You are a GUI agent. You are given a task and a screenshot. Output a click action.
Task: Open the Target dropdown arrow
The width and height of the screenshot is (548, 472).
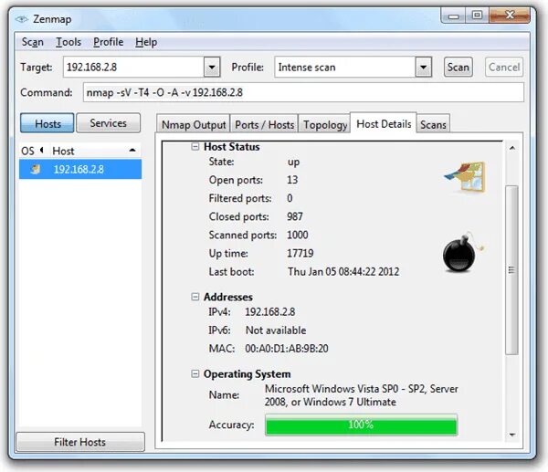point(212,67)
